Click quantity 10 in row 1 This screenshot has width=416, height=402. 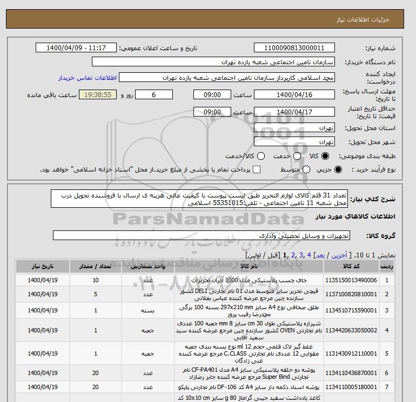(x=96, y=280)
